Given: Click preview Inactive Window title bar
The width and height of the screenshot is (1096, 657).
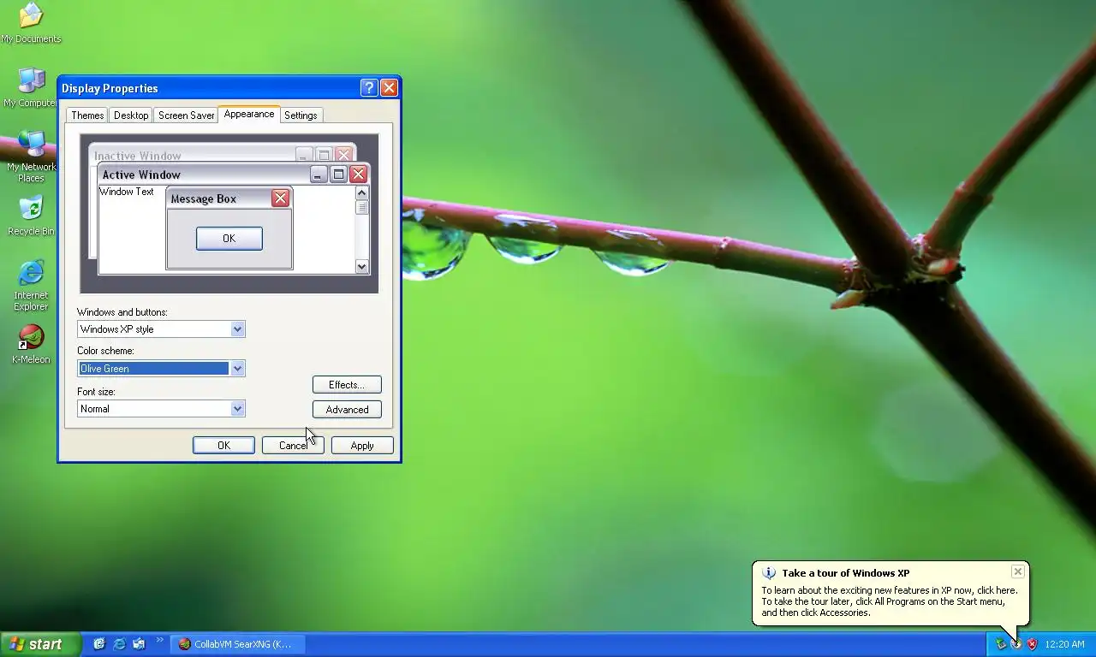Looking at the screenshot, I should coord(222,155).
